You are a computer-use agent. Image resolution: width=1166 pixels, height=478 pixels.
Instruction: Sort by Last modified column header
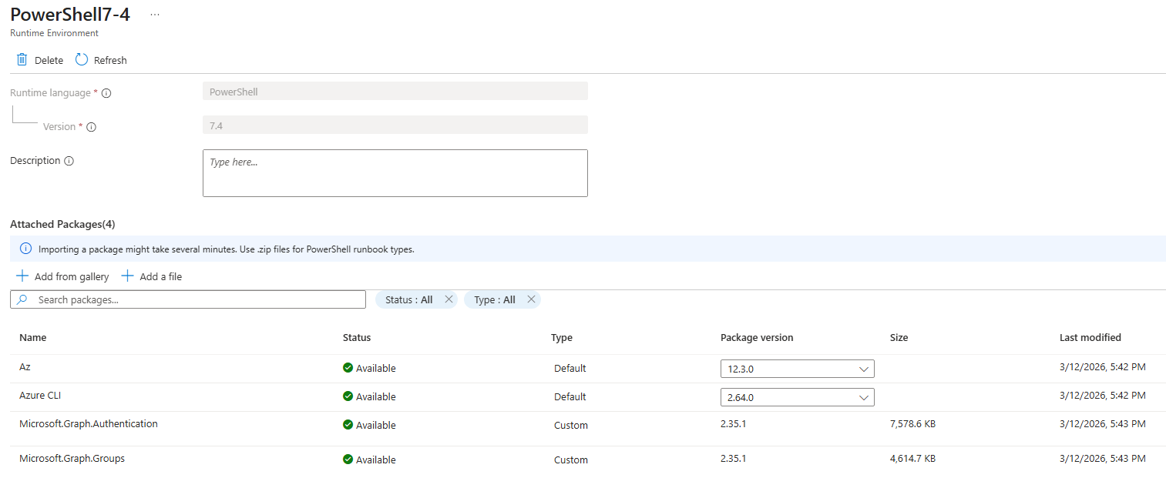(x=1090, y=338)
